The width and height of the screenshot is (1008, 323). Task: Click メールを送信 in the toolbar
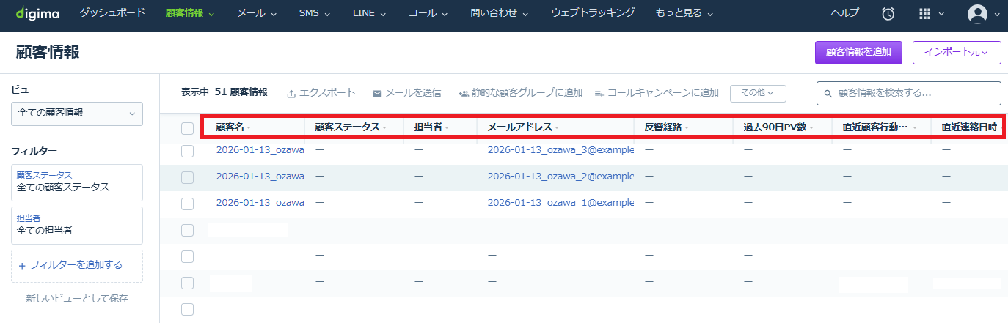pyautogui.click(x=413, y=93)
